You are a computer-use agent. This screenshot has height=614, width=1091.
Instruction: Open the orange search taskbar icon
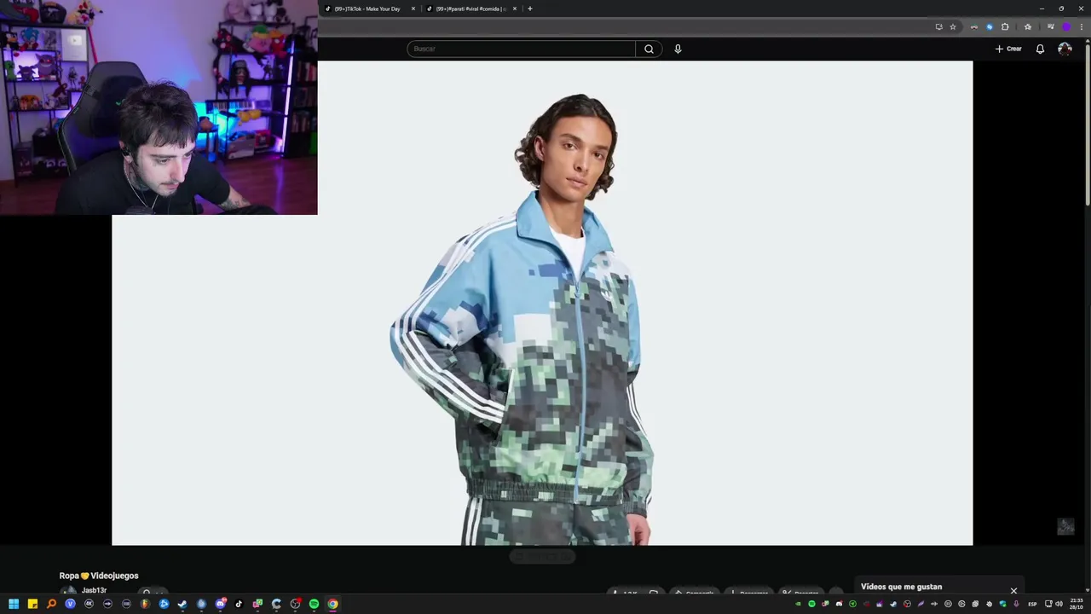pos(51,604)
